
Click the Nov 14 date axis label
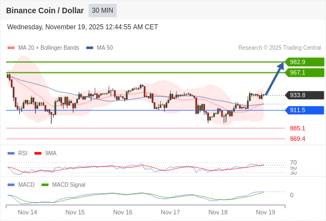[x=28, y=212]
